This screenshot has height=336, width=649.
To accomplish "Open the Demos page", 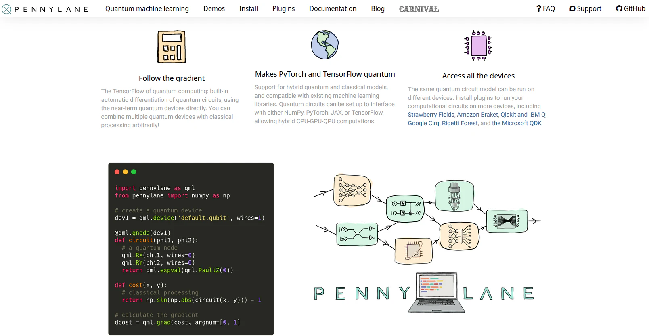I will 214,8.
